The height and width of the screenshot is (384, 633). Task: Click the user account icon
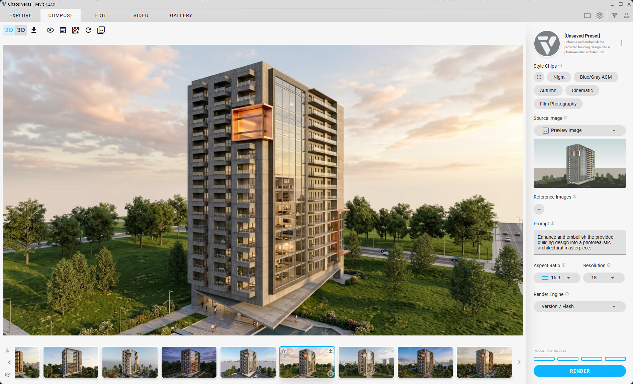626,15
